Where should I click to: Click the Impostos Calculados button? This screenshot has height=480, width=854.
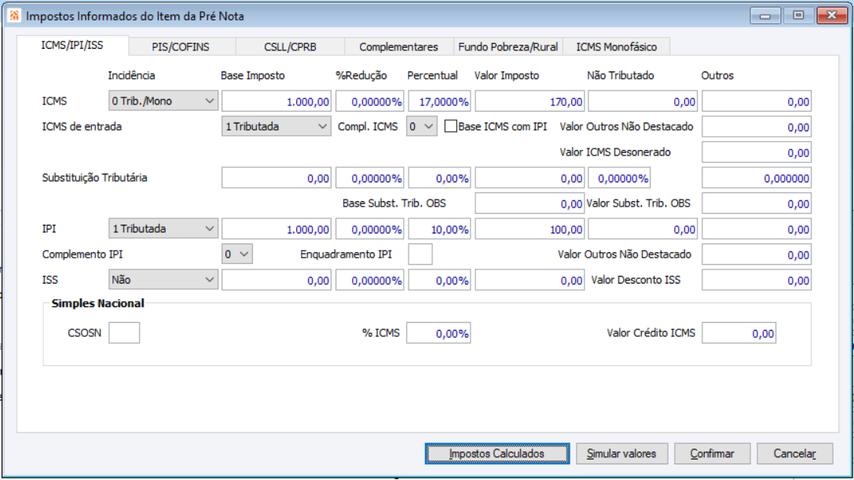pos(497,453)
